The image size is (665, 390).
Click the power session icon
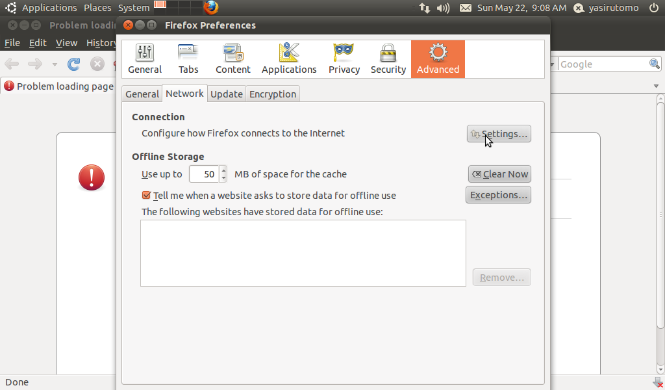pyautogui.click(x=653, y=8)
